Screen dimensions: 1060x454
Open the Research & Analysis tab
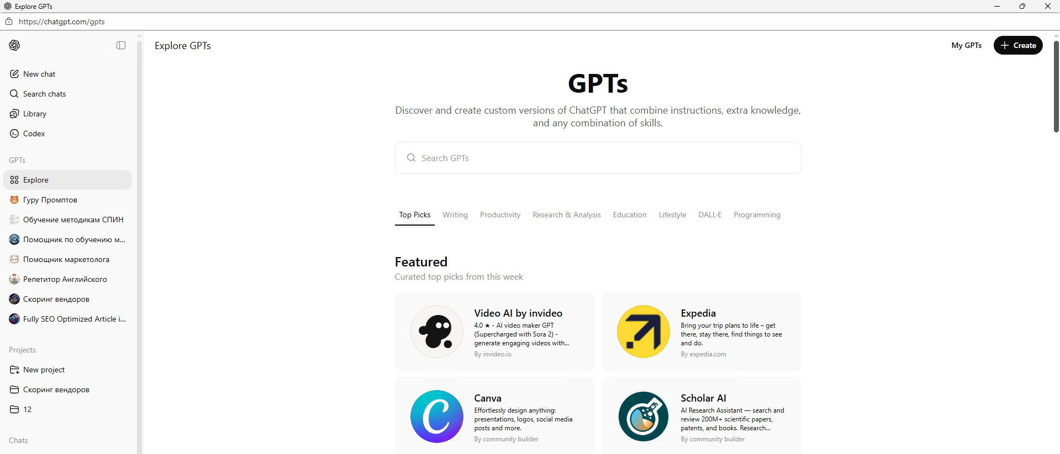point(566,215)
